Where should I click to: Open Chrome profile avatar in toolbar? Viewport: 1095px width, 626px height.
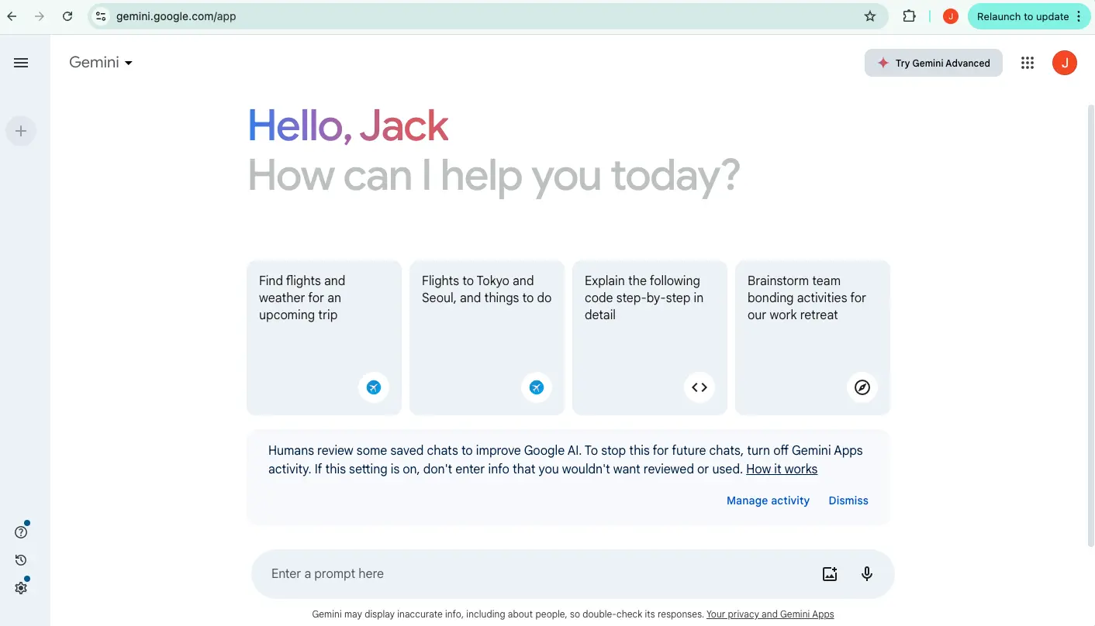(x=950, y=16)
